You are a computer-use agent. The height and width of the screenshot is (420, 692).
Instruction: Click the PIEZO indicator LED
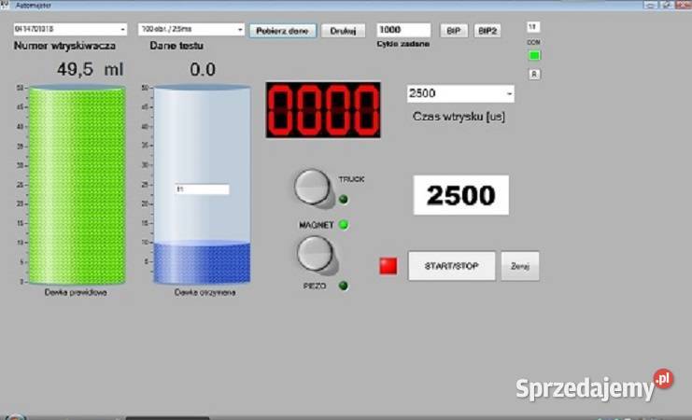click(x=343, y=286)
